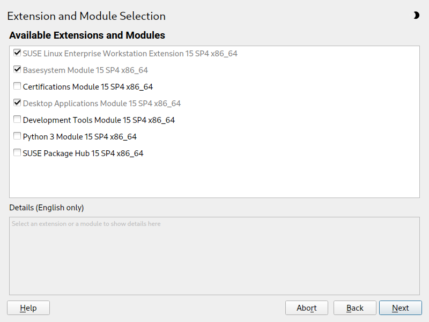This screenshot has height=322, width=429.
Task: Select the Desktop Applications Module row label
Action: 102,104
